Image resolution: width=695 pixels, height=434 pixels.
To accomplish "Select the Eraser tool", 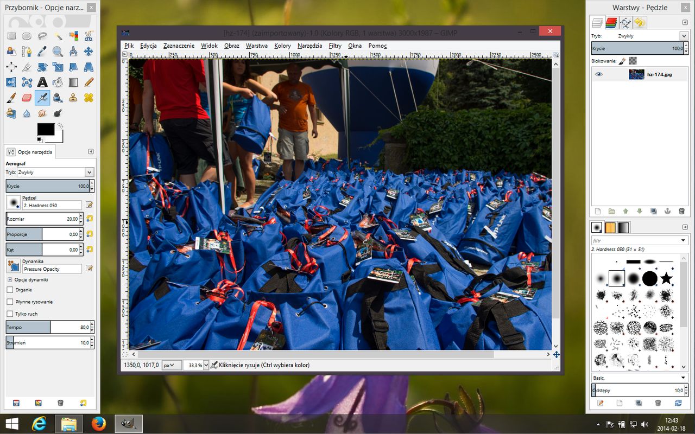I will tap(27, 98).
